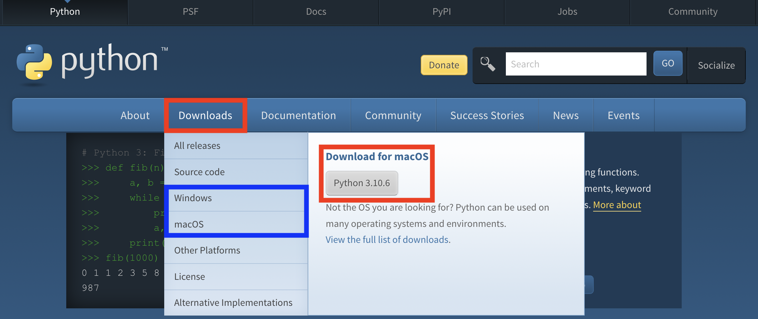Open the Python tab in top bar
The width and height of the screenshot is (758, 319).
pos(65,12)
